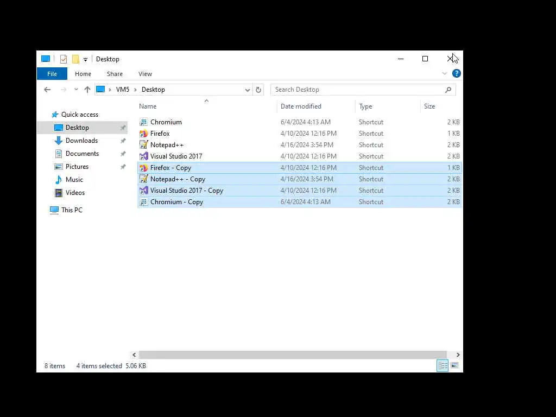Open the Customize Quick Access Toolbar dropdown
The image size is (556, 417).
click(x=85, y=60)
